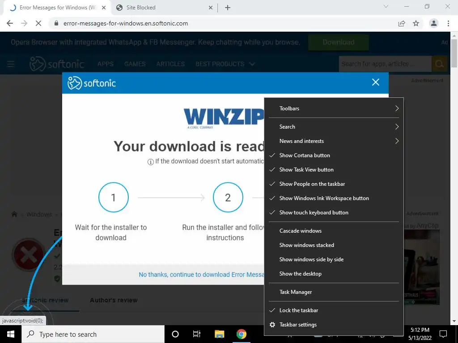Viewport: 458px width, 343px height.
Task: Click the WinZip logo in popup
Action: pyautogui.click(x=224, y=118)
